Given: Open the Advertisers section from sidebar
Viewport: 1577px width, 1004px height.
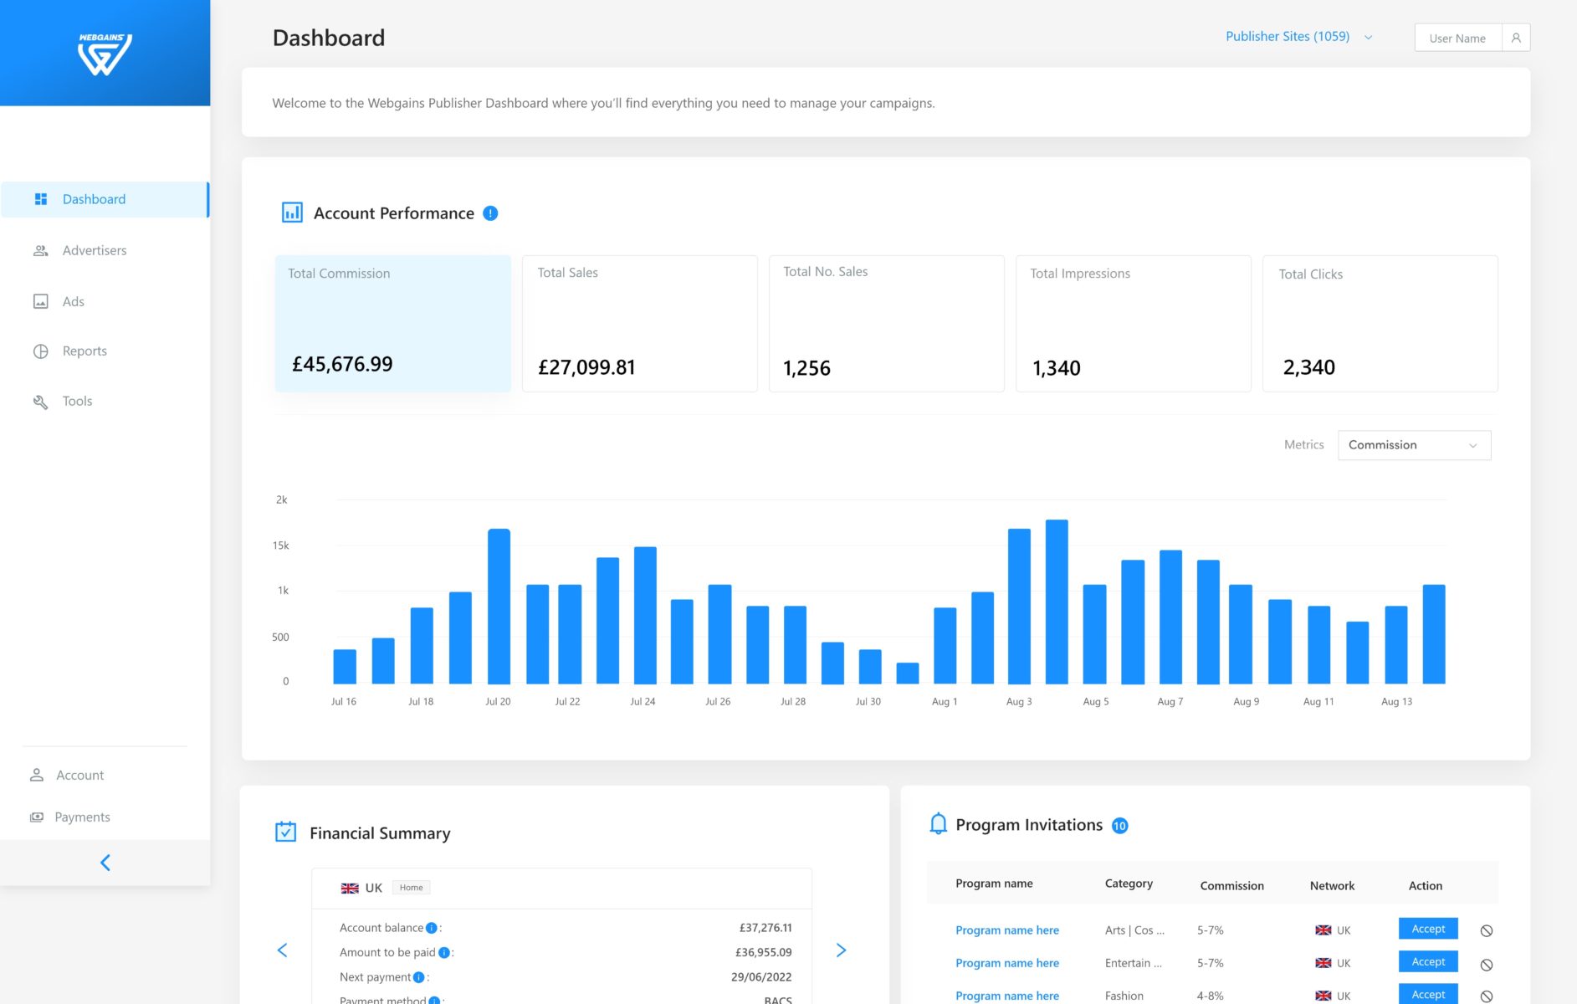Looking at the screenshot, I should click(x=40, y=250).
